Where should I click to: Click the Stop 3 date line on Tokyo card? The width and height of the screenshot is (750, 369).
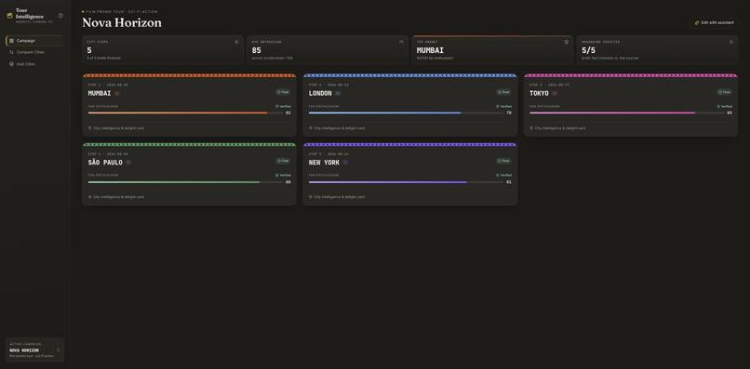point(549,86)
